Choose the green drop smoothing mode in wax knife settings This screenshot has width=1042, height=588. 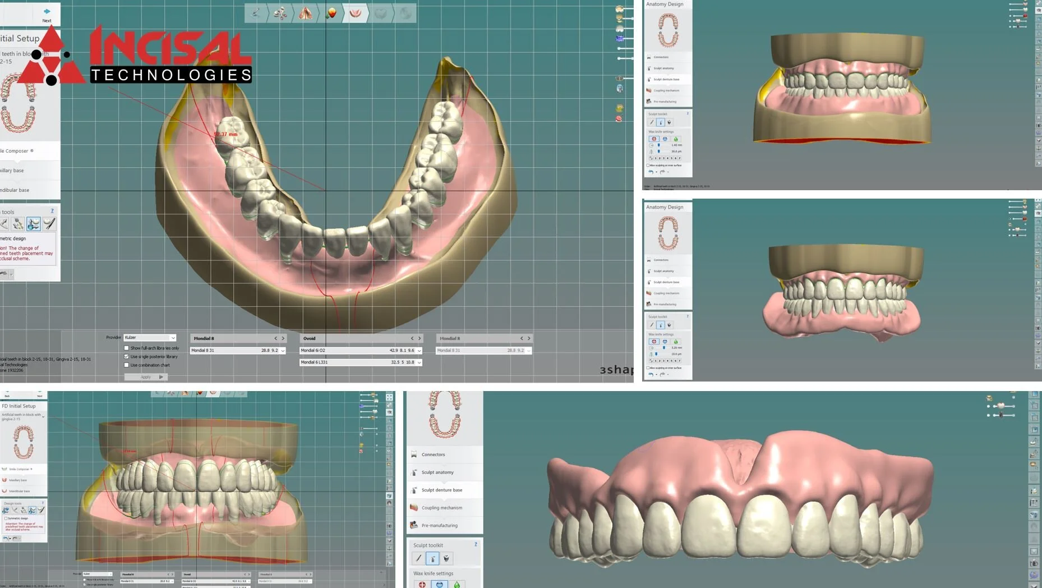pyautogui.click(x=676, y=139)
